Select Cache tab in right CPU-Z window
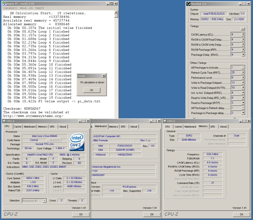The height and width of the screenshot is (220, 253). click(178, 127)
